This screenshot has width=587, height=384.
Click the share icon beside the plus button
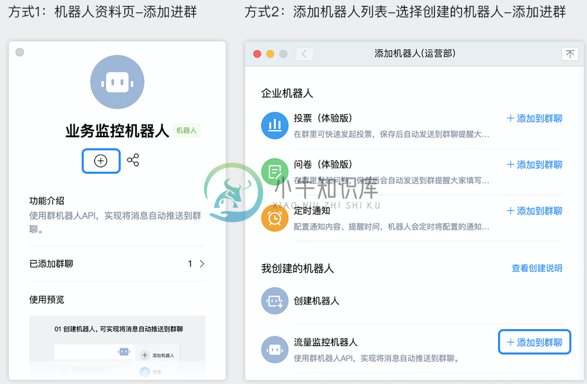pos(133,160)
